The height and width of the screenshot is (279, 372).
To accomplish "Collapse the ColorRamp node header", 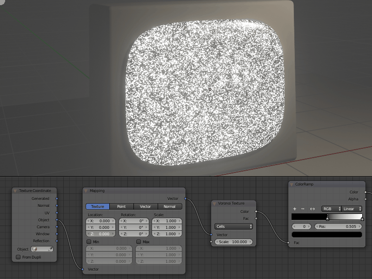I will (291, 185).
